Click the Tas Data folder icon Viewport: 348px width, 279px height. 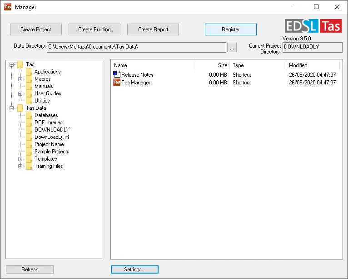20,108
